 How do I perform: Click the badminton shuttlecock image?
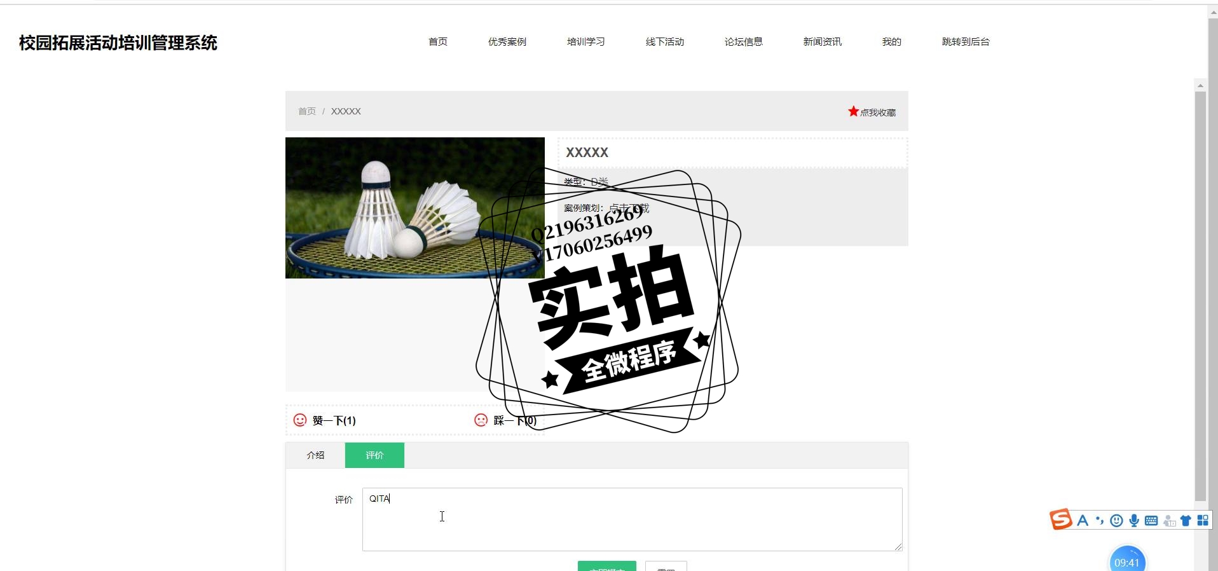[415, 208]
